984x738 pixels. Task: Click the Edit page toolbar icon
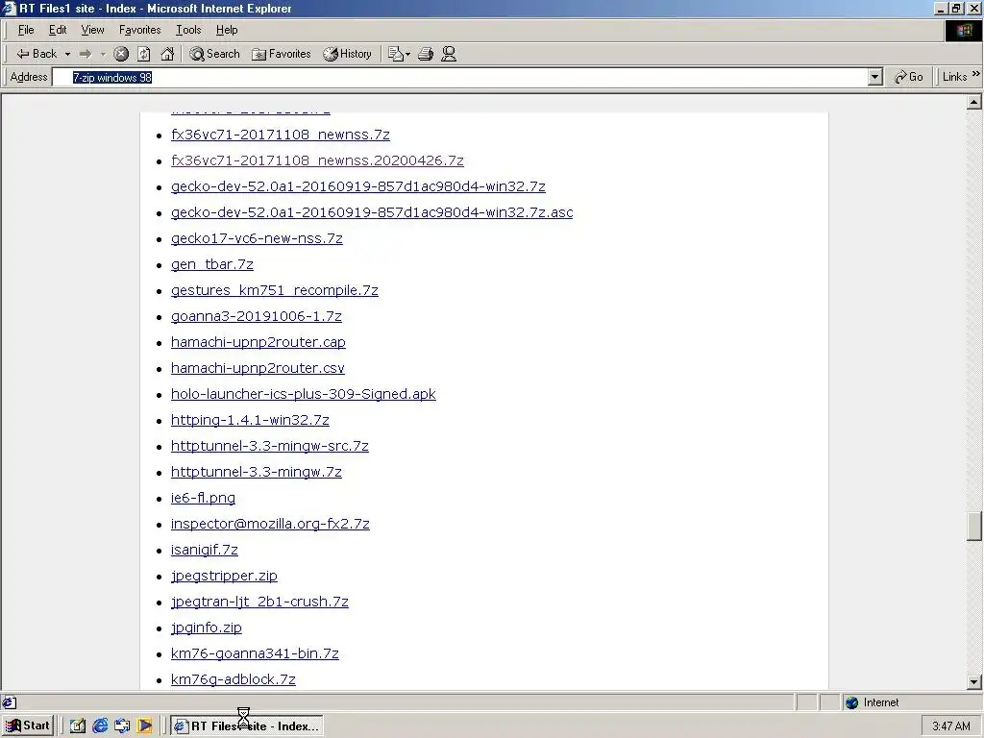click(395, 54)
